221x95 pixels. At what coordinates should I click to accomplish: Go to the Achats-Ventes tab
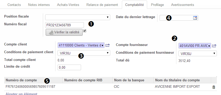(x=68, y=5)
